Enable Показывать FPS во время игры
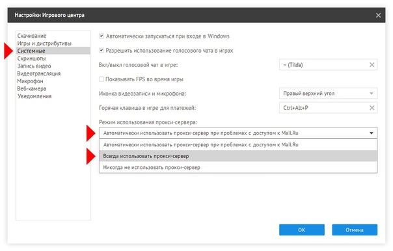 tap(102, 79)
